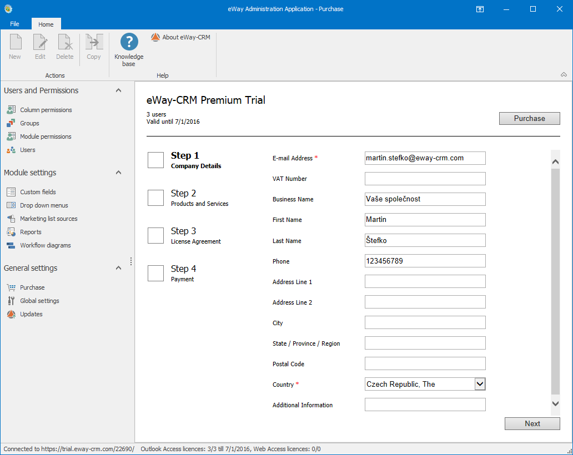Open Global settings
Image resolution: width=573 pixels, height=455 pixels.
click(39, 301)
